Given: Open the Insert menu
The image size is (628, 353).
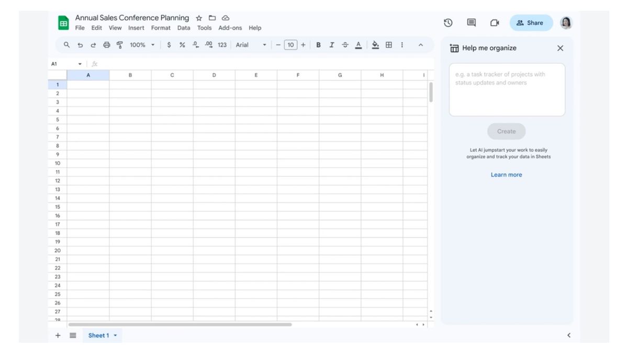Looking at the screenshot, I should tap(136, 28).
